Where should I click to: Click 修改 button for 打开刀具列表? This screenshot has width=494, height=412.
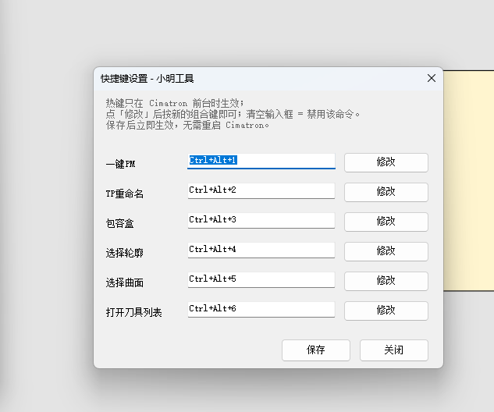click(386, 311)
